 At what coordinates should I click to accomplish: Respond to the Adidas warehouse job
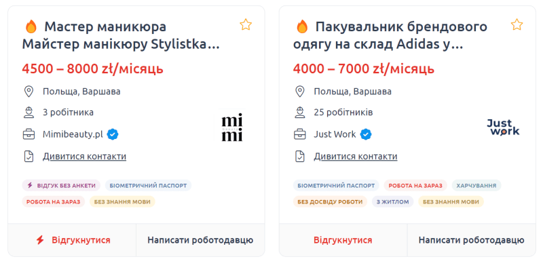tap(343, 240)
